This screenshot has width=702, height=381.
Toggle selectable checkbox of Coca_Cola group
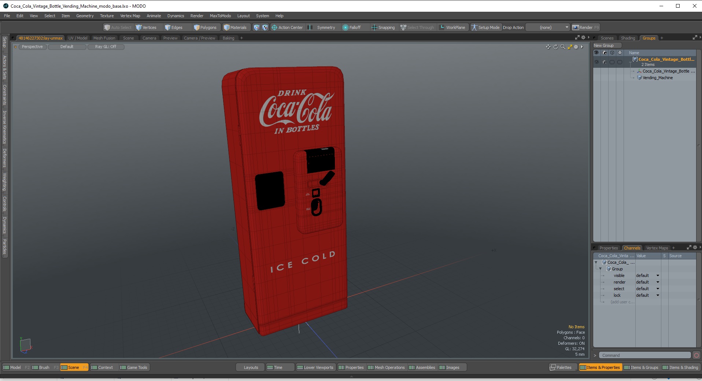(612, 62)
